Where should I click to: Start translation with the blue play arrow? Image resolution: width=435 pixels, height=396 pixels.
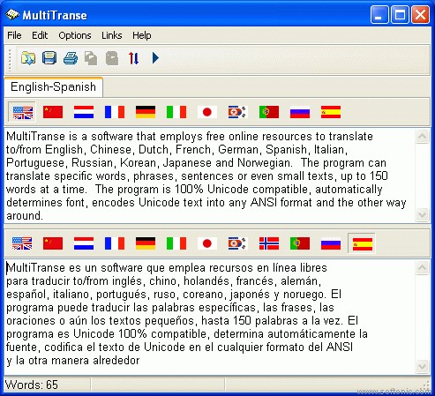coord(155,58)
